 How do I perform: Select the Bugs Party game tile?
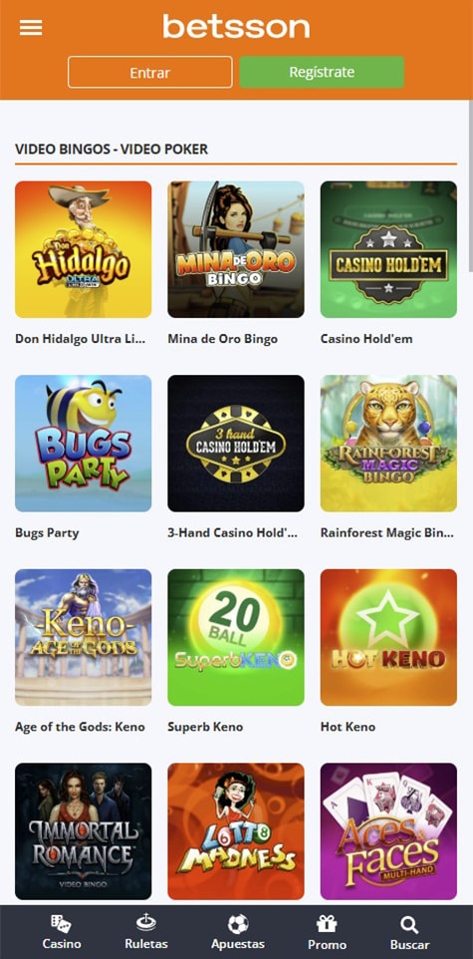point(83,443)
